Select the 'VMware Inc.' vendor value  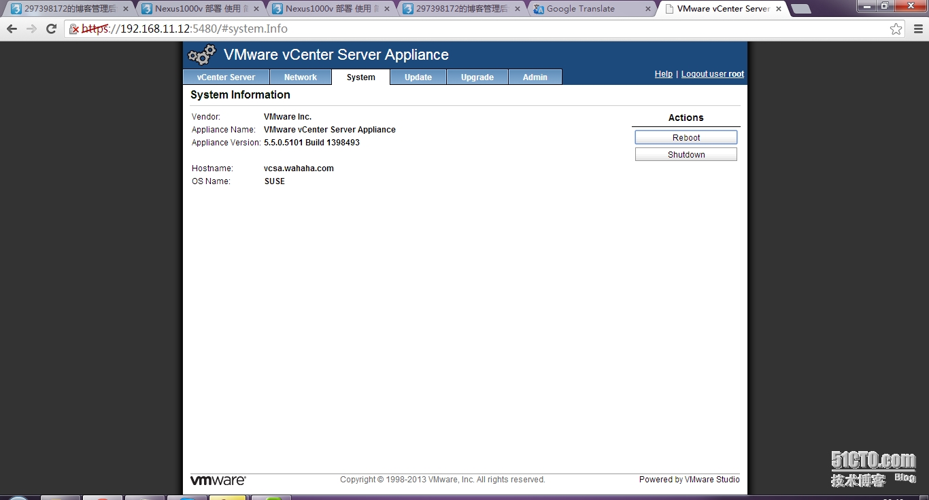coord(288,117)
